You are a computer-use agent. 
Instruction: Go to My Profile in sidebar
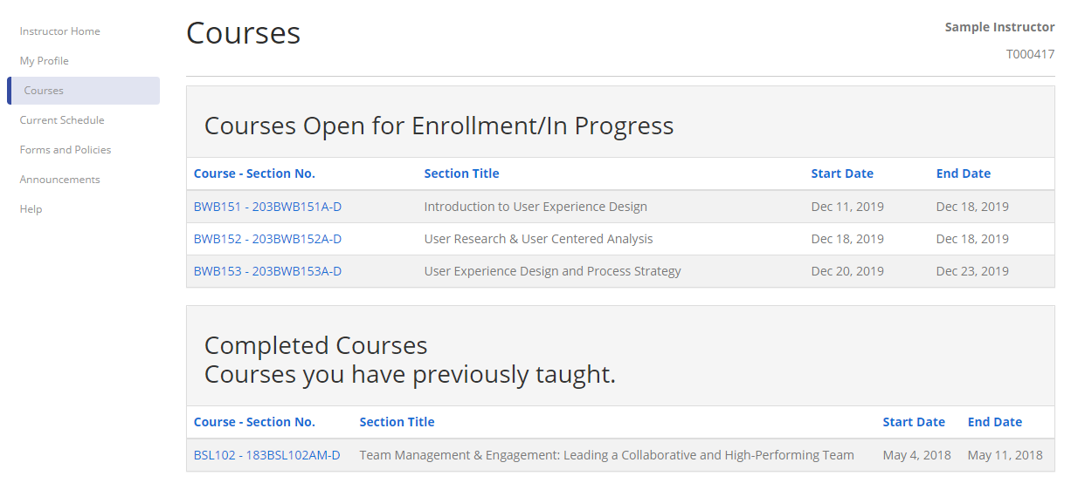coord(44,61)
